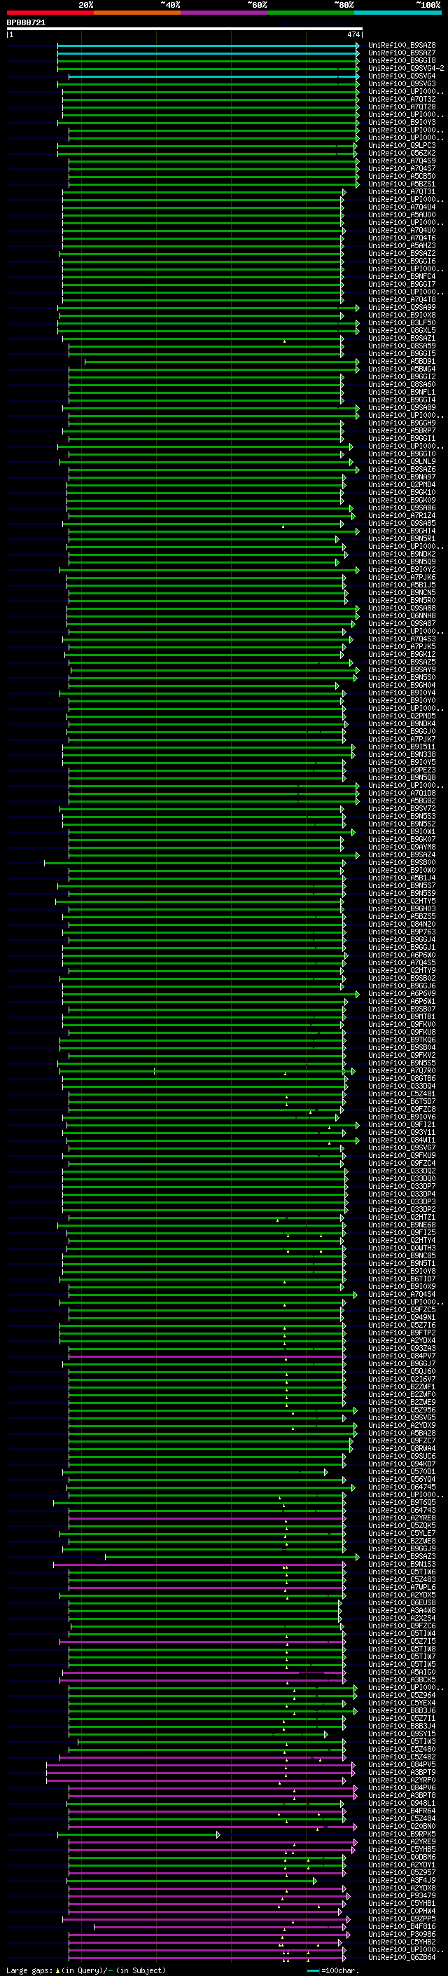Click the cyan alignment bar for B9SAZ8
This screenshot has height=1976, width=448.
tap(207, 46)
